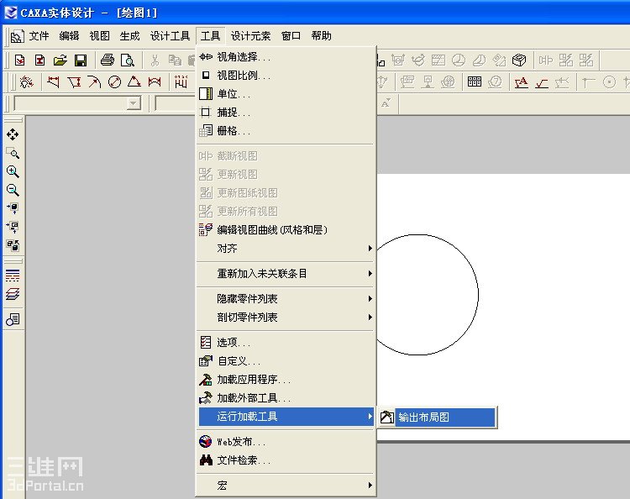Click the second toolbar text input field
The image size is (630, 499).
(x=176, y=103)
